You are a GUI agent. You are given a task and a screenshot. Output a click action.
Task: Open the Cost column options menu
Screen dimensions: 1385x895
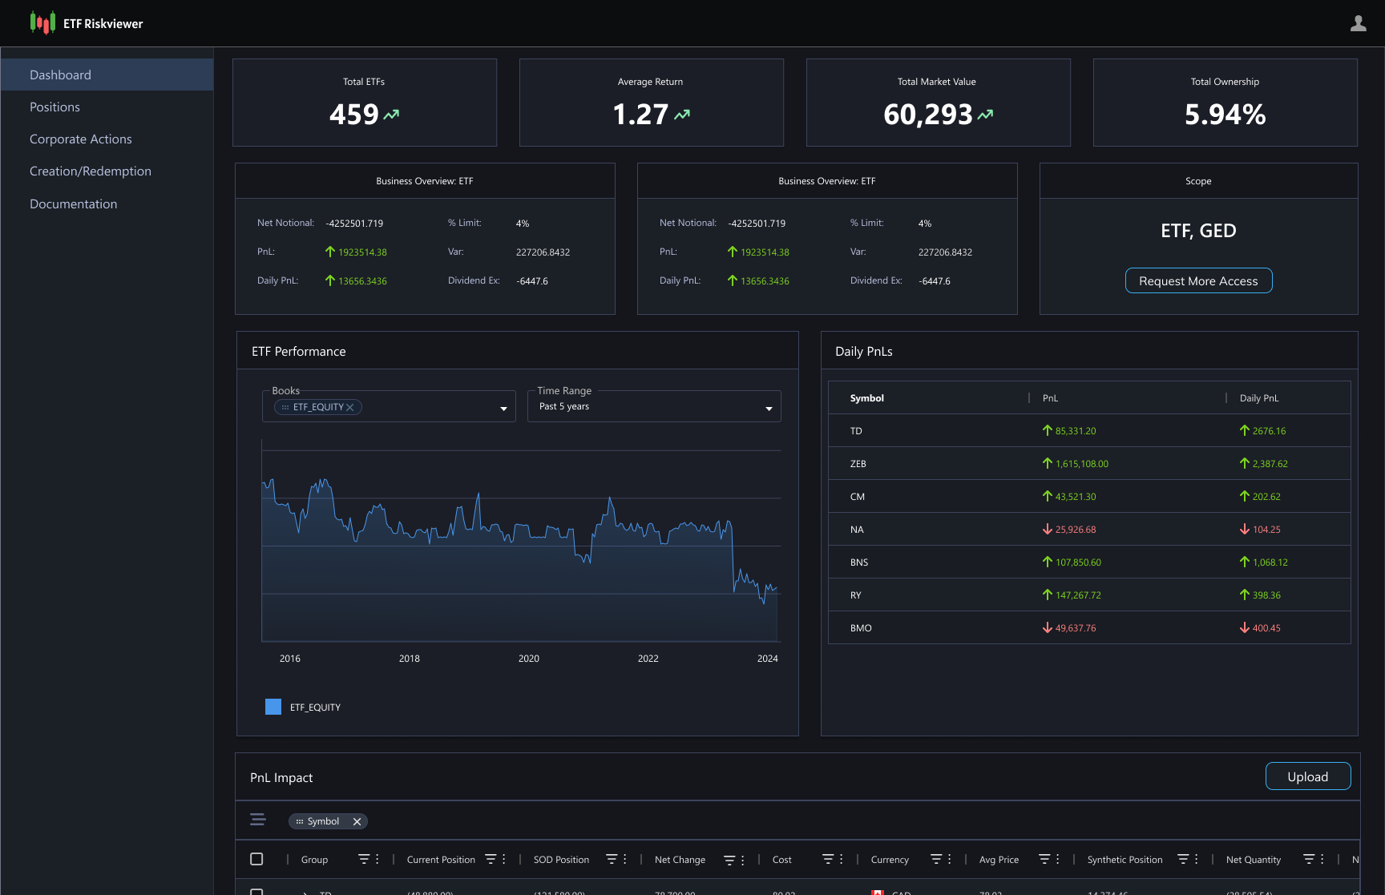click(x=841, y=859)
